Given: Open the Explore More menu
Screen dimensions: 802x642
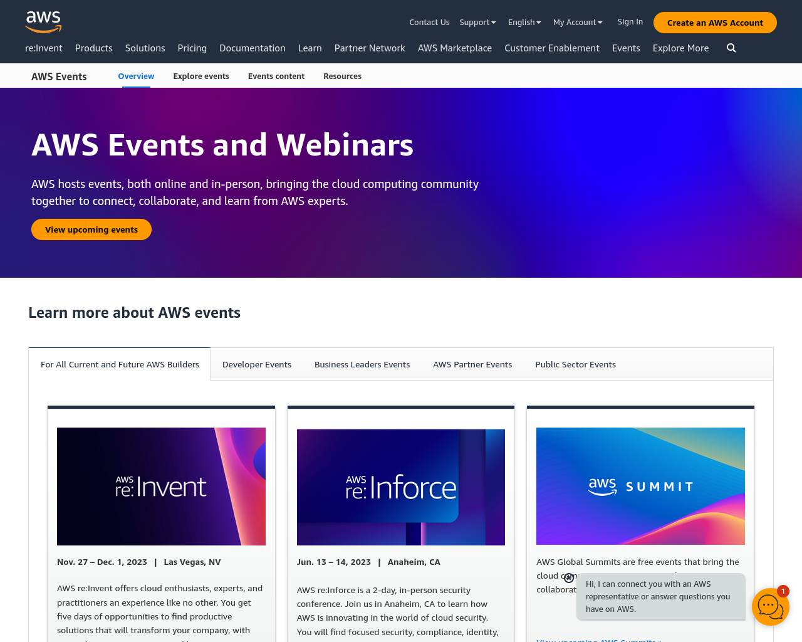Looking at the screenshot, I should pos(680,48).
